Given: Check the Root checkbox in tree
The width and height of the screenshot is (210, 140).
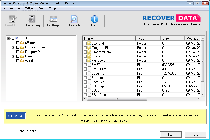Looking at the screenshot, I should 13,38.
